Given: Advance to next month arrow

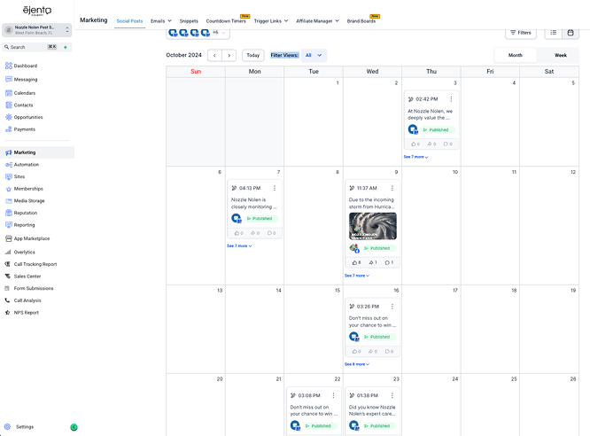Looking at the screenshot, I should click(x=229, y=55).
